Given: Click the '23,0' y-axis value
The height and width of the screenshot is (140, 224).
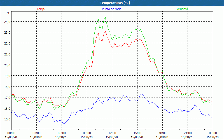Looking at the screenshot, I should [x=8, y=32].
